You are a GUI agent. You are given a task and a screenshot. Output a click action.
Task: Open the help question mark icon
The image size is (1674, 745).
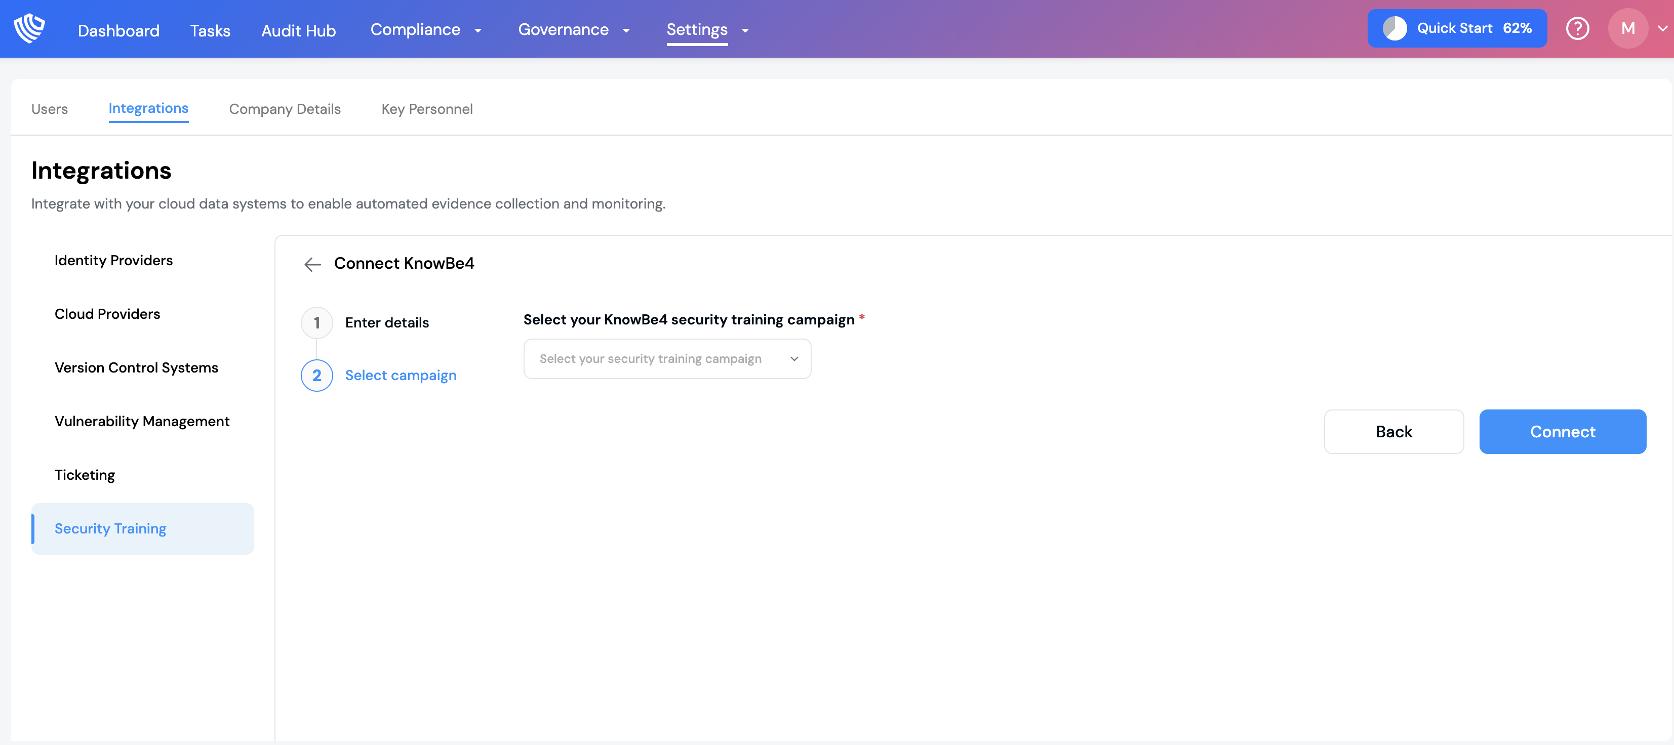click(1577, 28)
